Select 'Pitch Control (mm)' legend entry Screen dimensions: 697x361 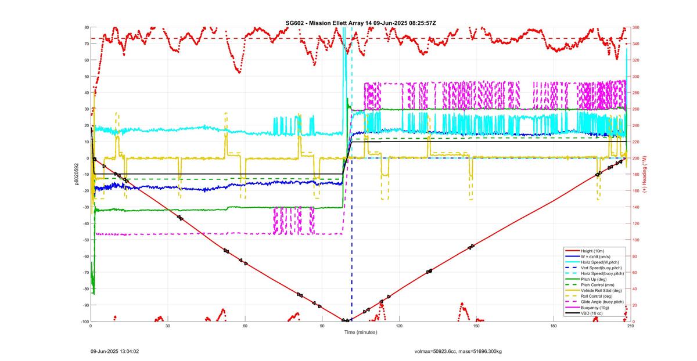[x=598, y=285]
